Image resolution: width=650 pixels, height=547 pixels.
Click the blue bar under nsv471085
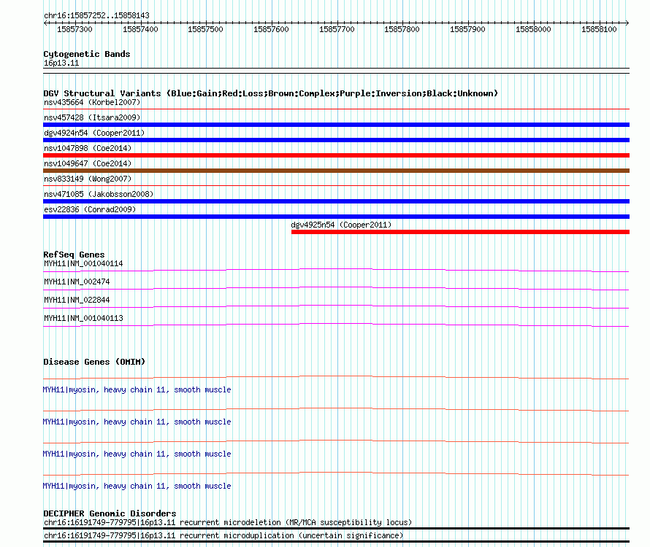tap(336, 201)
